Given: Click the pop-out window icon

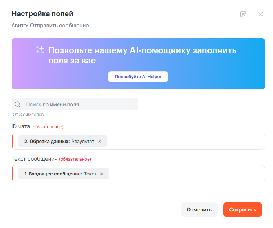Looking at the screenshot, I should point(243,14).
